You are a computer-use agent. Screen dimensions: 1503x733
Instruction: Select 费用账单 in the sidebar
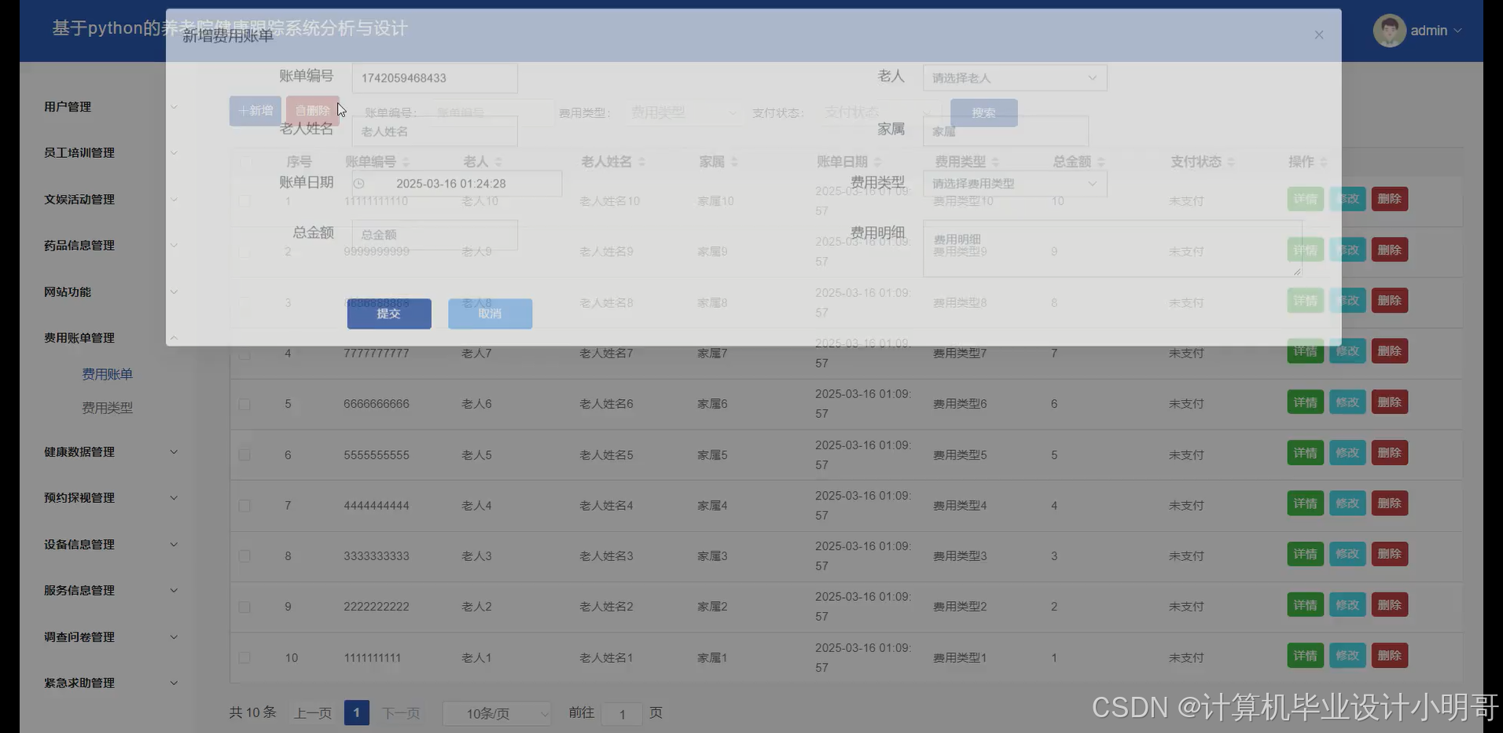tap(107, 374)
